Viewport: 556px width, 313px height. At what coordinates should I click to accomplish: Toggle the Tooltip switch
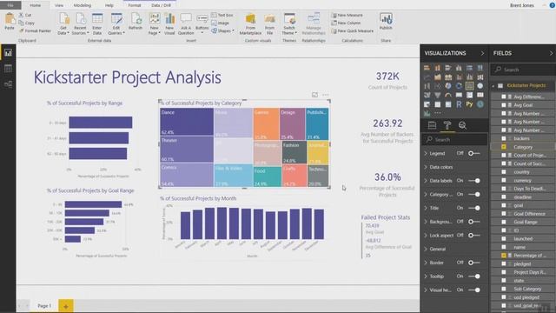coord(474,276)
